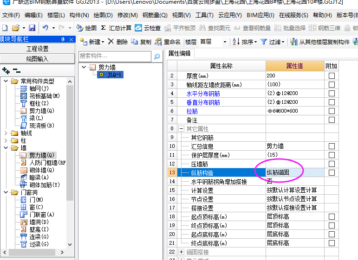Pin the module navigation panel
Screen dimensions: 358x260
63,39
